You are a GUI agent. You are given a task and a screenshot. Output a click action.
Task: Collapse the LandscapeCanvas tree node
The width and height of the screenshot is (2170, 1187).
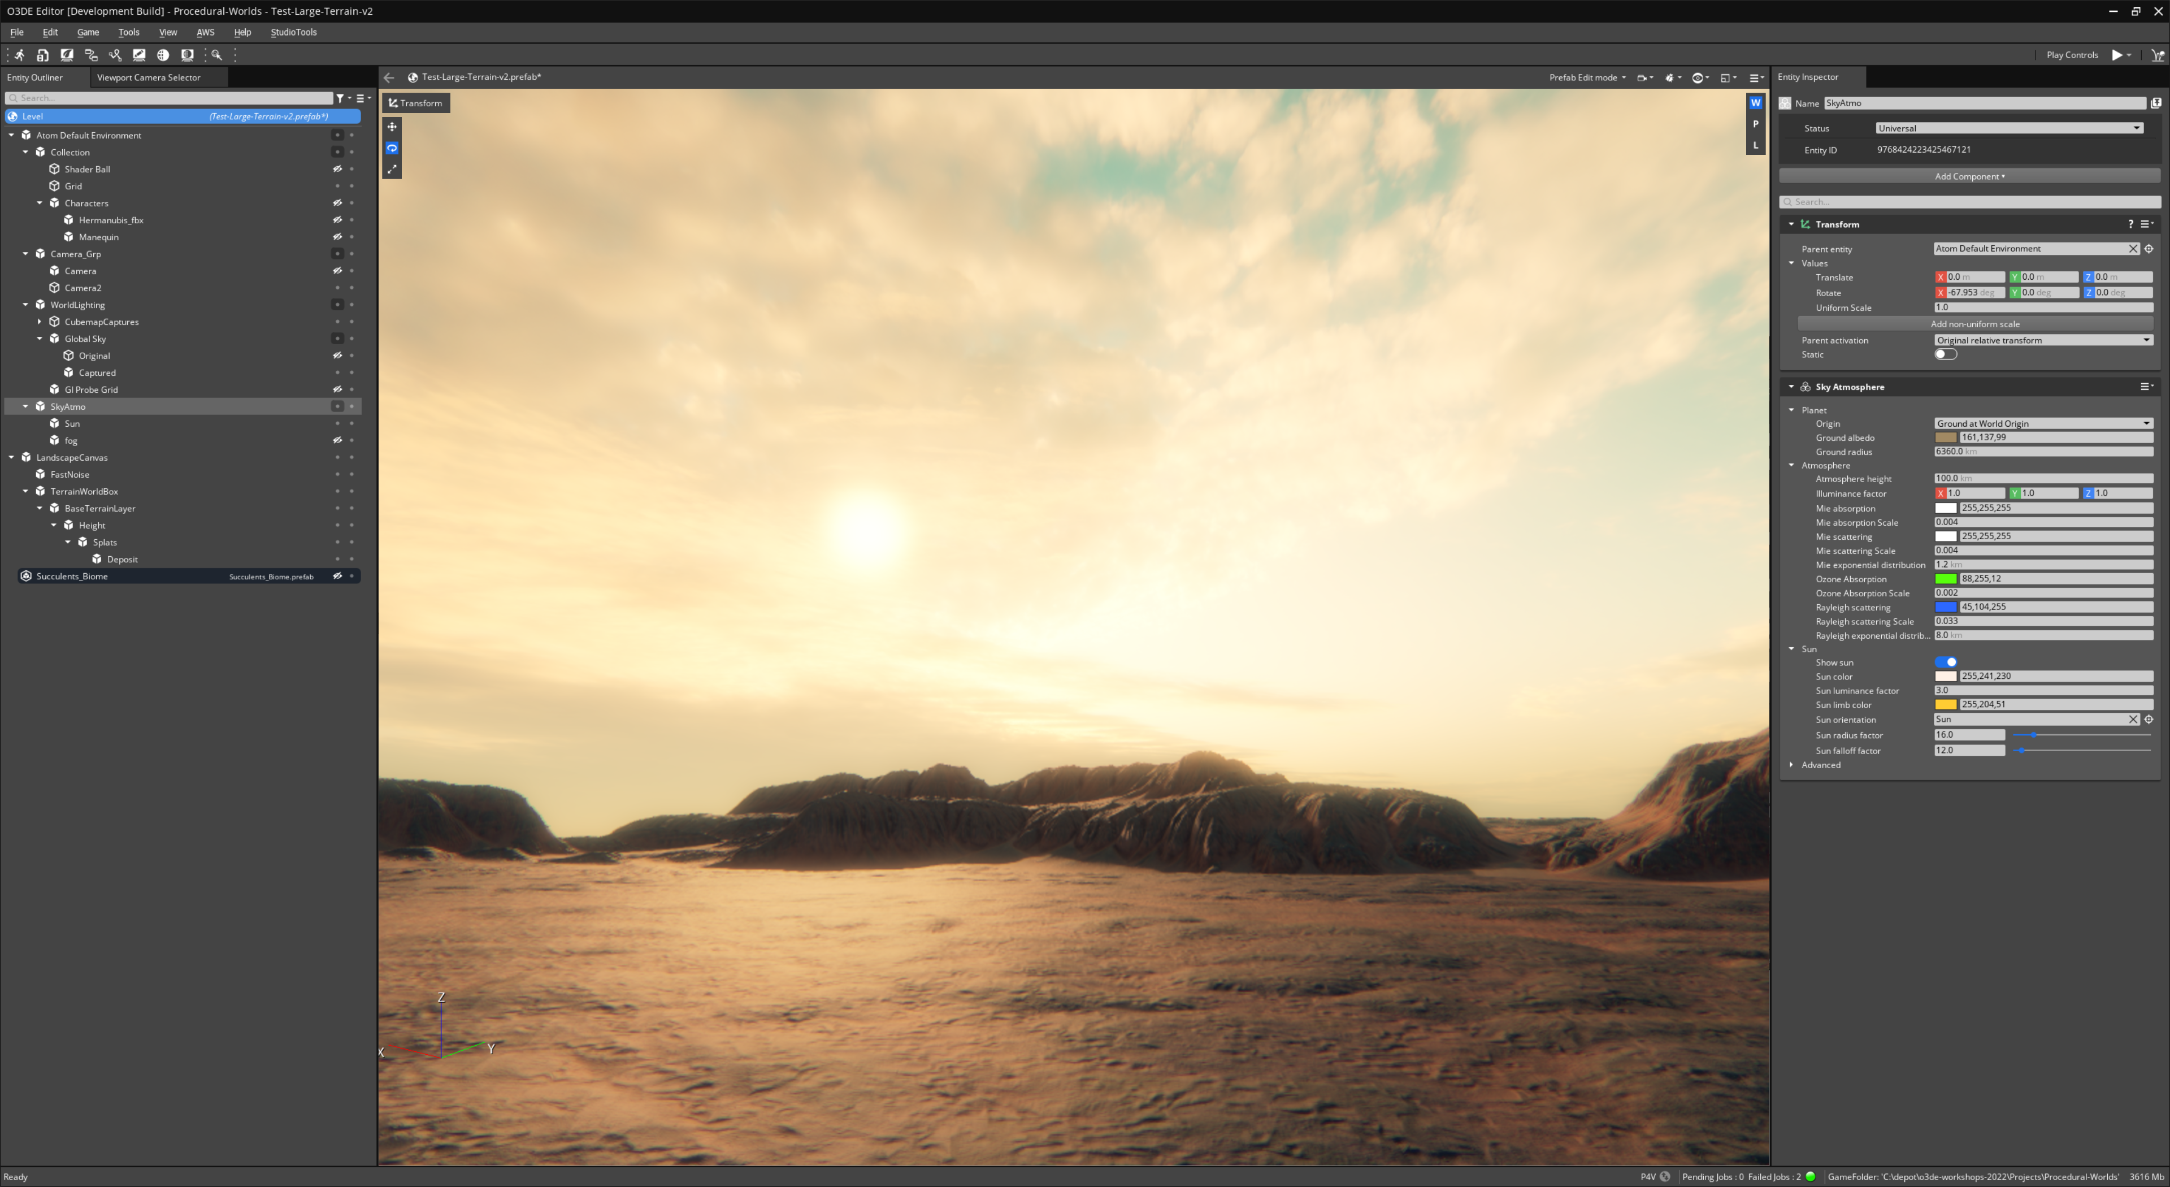(12, 457)
